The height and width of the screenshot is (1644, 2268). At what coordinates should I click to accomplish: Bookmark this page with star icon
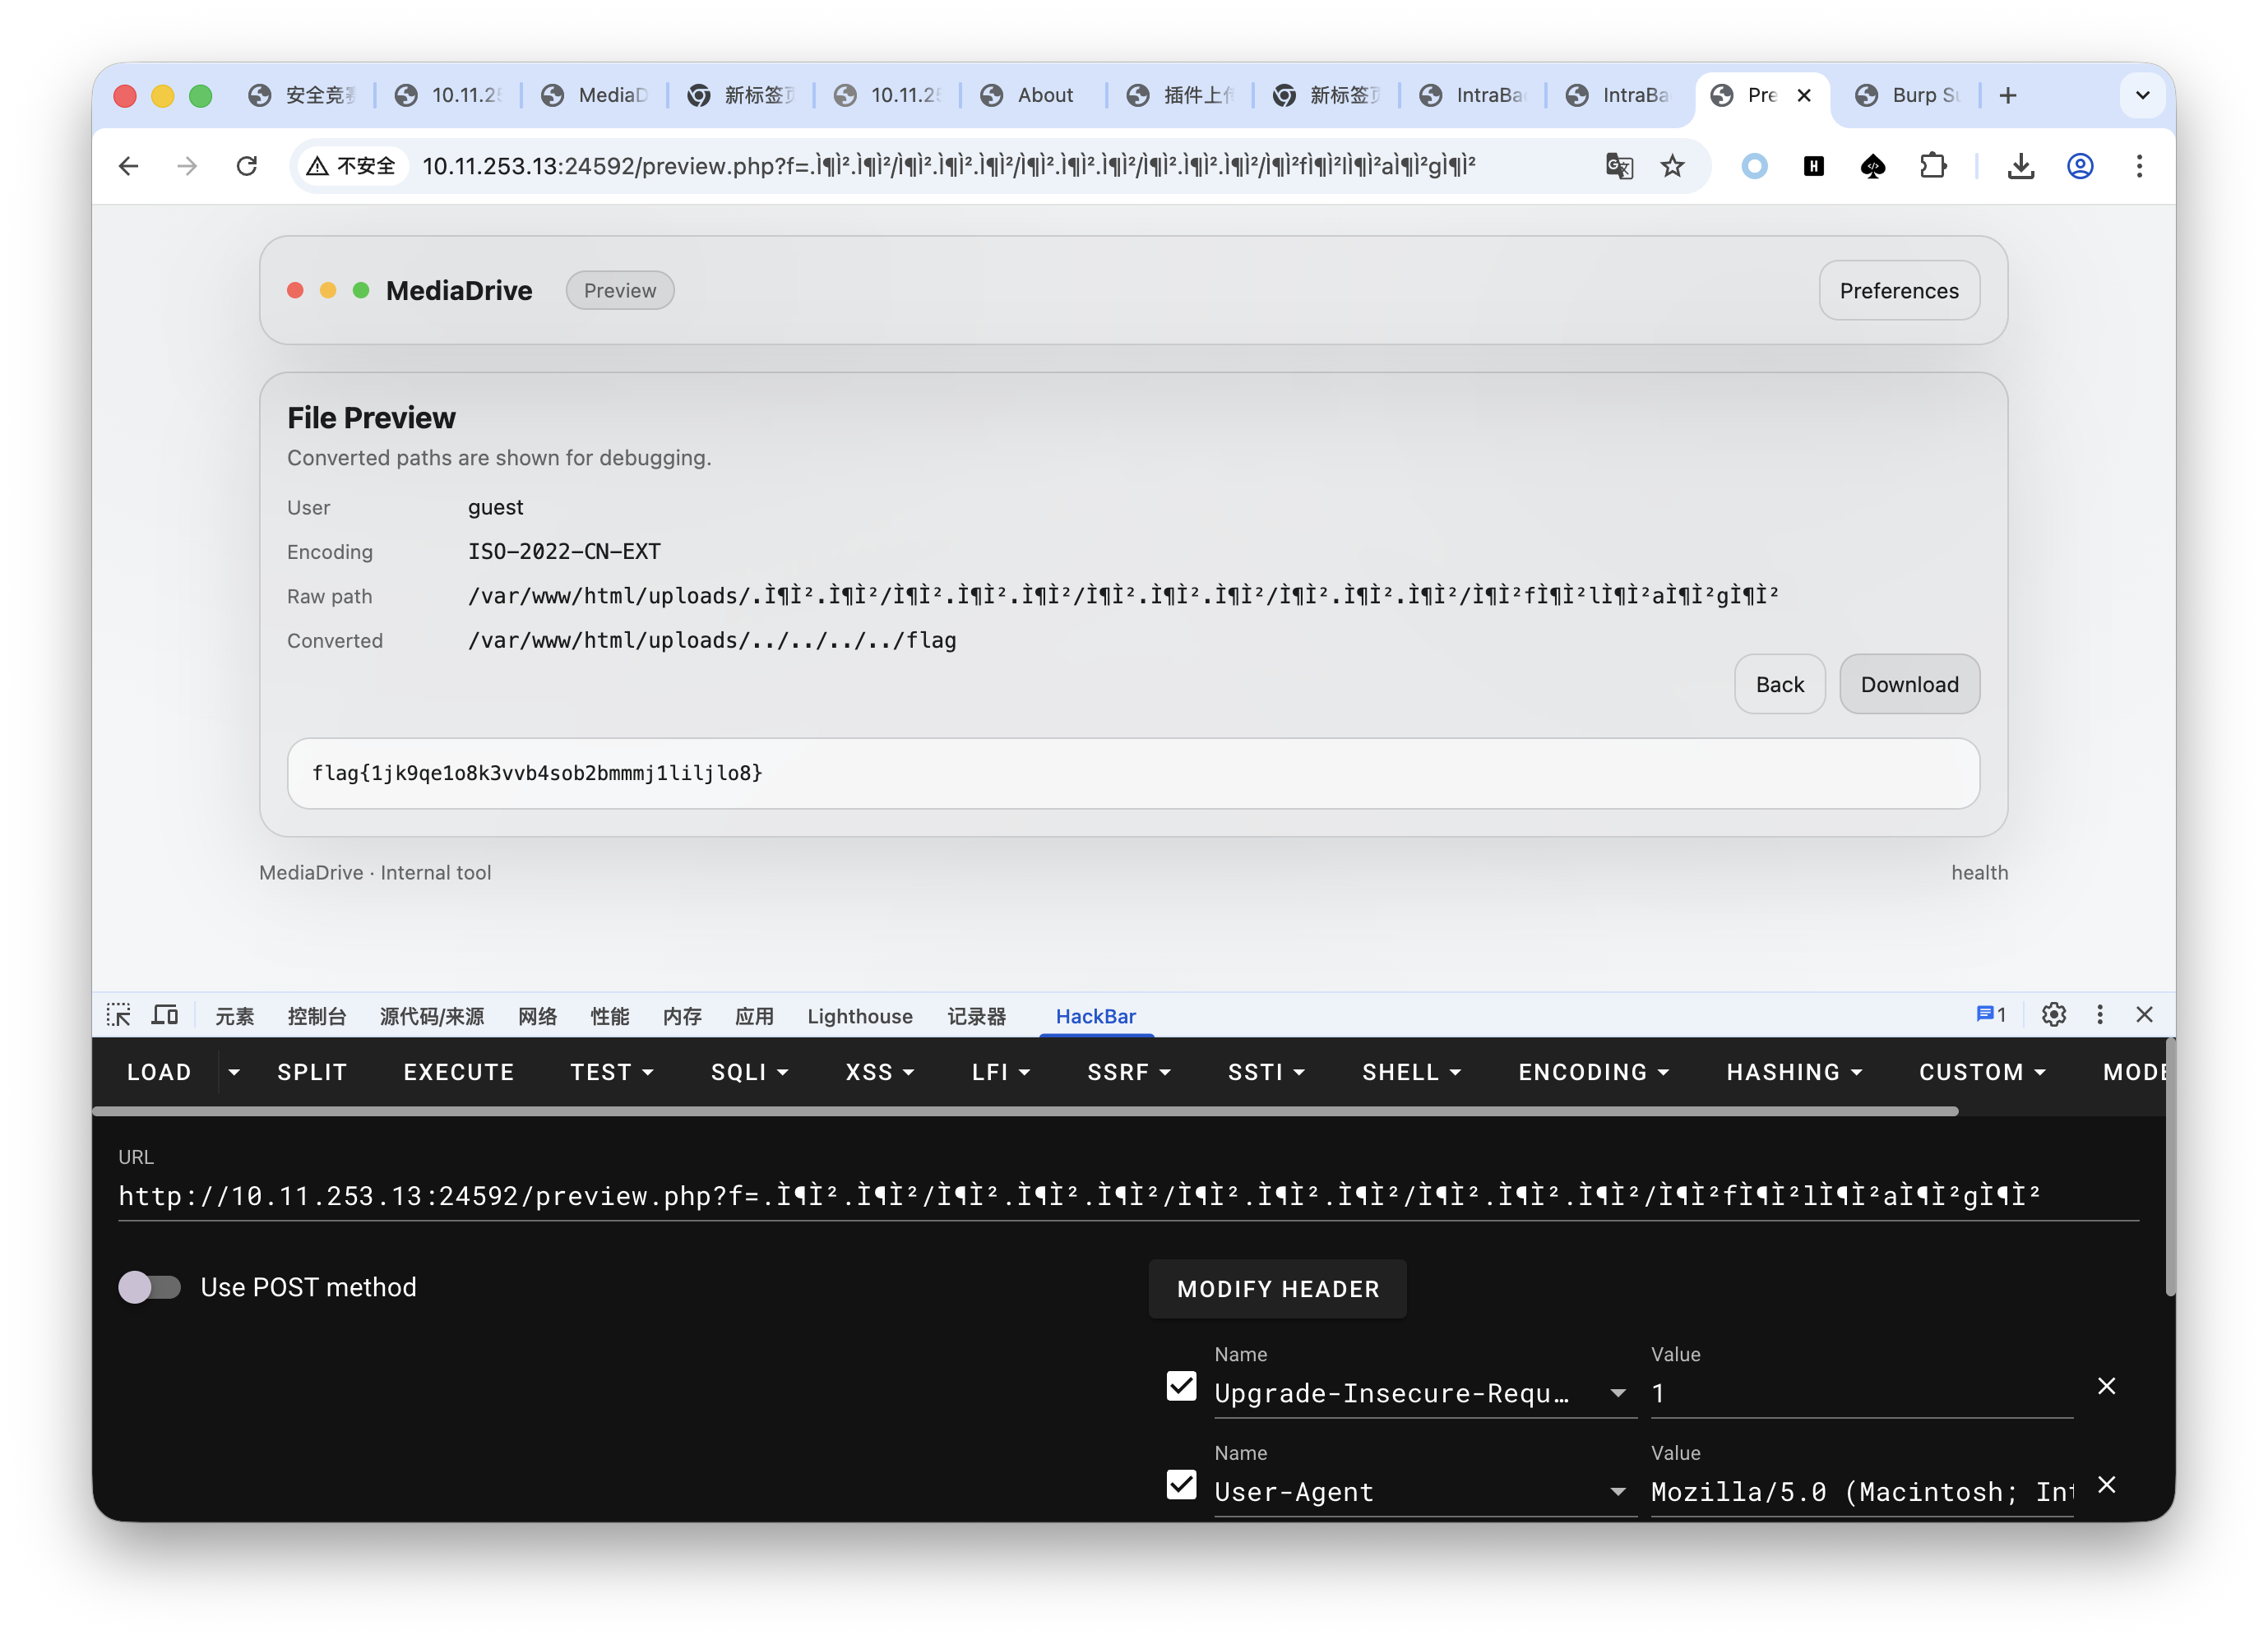pos(1672,166)
